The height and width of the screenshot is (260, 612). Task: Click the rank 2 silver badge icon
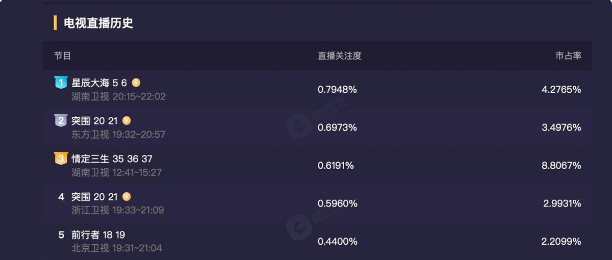pos(61,120)
